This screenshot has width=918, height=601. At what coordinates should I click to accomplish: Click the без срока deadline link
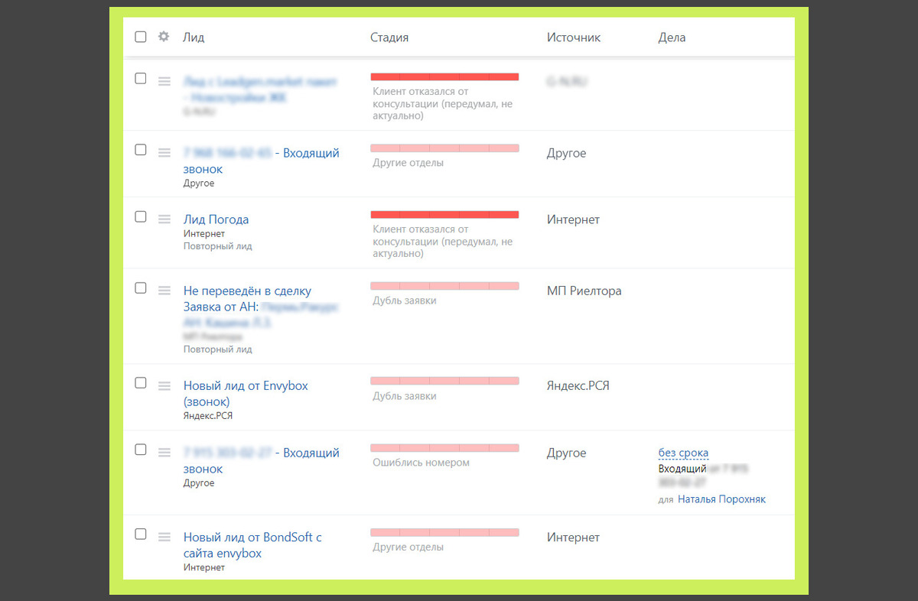coord(683,453)
